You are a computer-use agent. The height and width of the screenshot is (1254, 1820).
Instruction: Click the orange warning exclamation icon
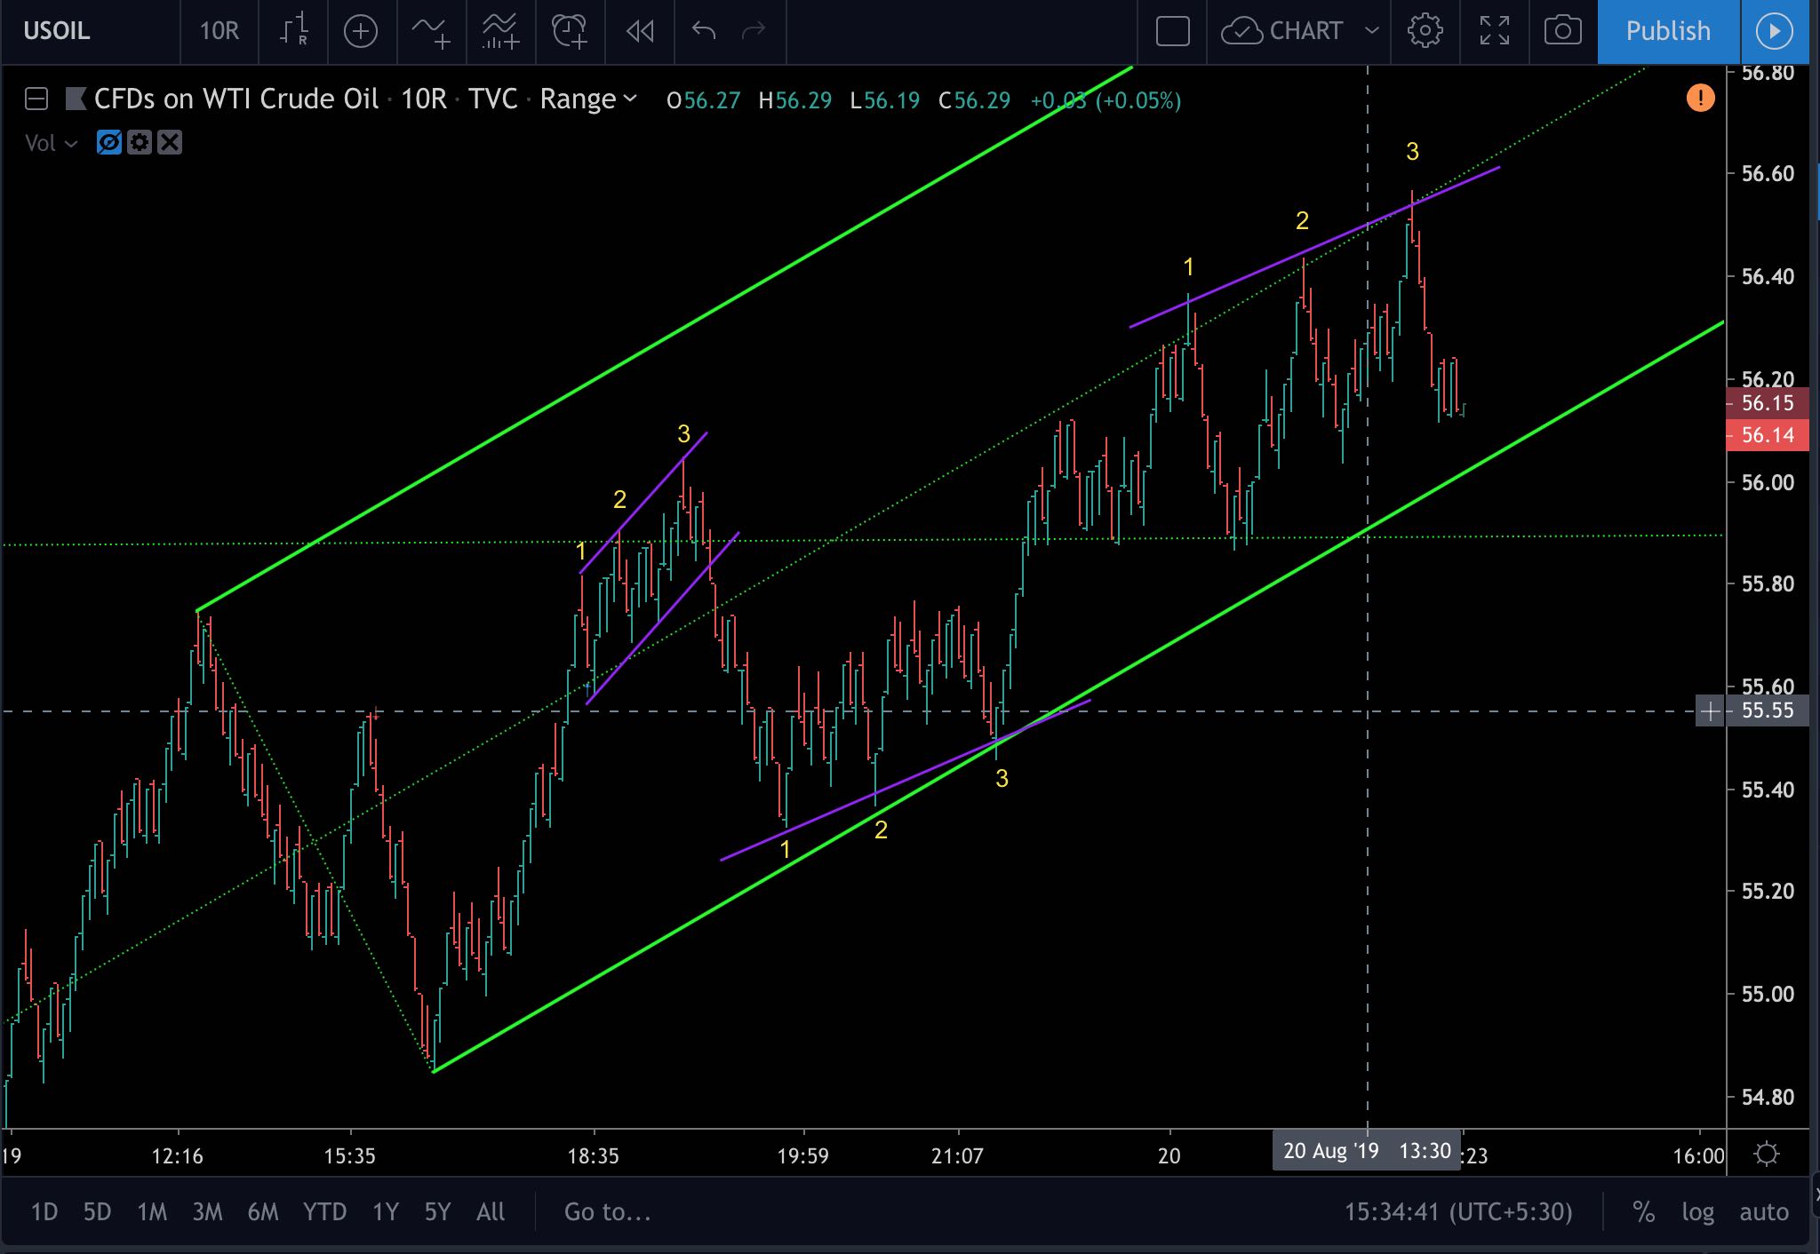(1700, 98)
